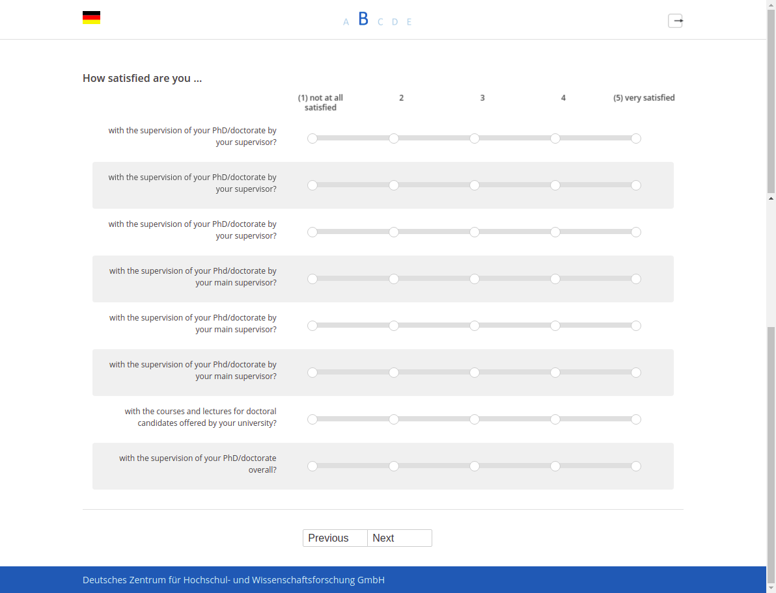Click the German flag language icon
The image size is (776, 593).
click(92, 18)
